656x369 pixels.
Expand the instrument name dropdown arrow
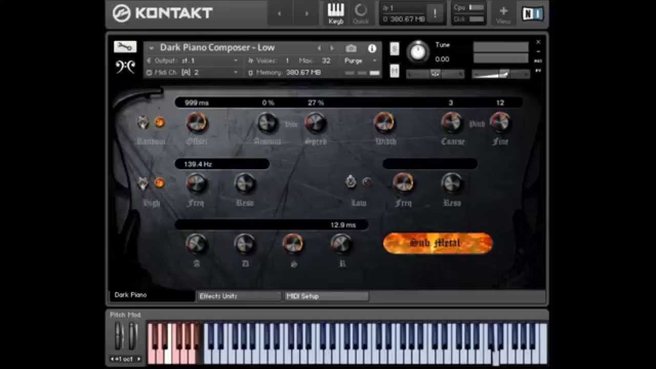[x=151, y=48]
